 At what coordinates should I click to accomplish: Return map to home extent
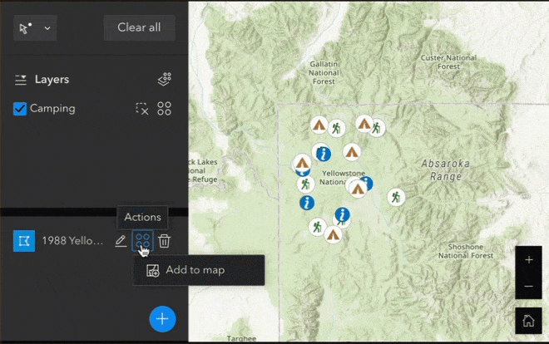click(529, 321)
